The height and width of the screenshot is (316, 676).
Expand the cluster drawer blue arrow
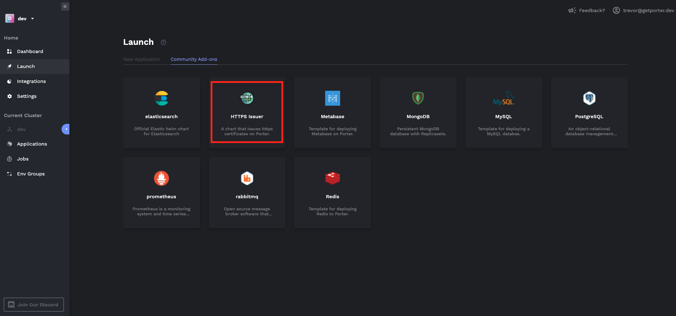pyautogui.click(x=66, y=129)
